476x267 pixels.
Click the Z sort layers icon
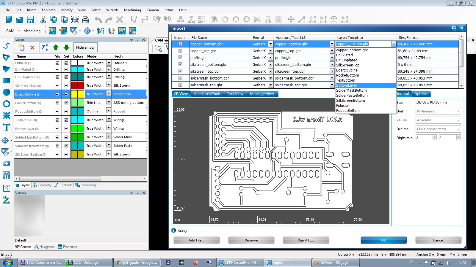tap(45, 47)
